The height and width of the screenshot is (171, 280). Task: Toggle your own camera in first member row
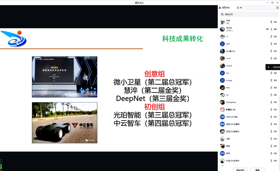276,22
